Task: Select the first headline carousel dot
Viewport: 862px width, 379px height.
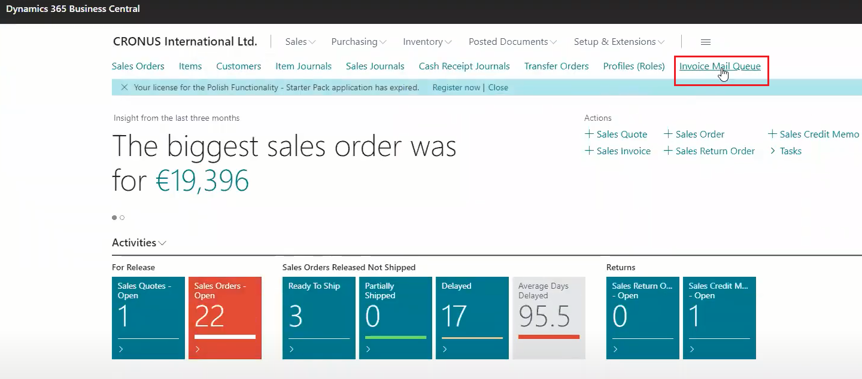Action: click(114, 218)
